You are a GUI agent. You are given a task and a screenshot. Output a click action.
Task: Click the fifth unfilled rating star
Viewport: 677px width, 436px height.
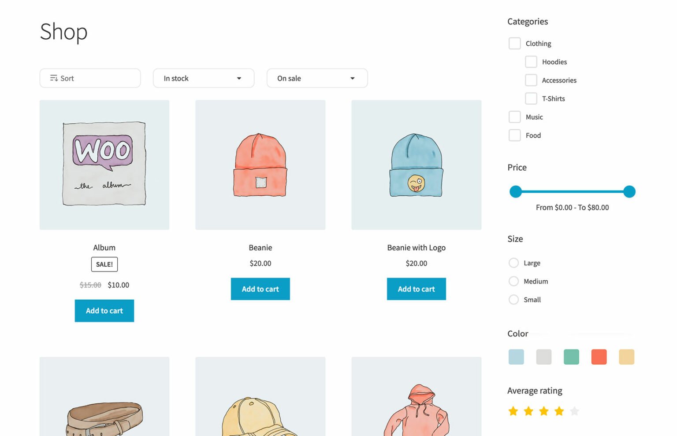[x=574, y=411]
